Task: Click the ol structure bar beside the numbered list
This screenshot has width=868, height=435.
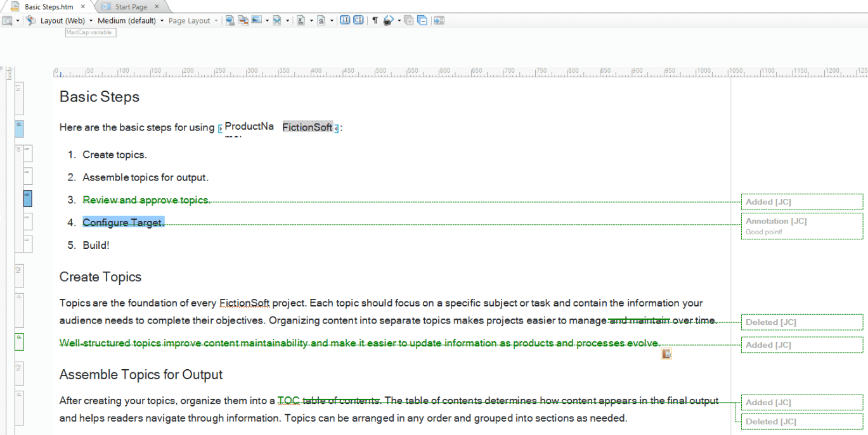Action: click(18, 199)
